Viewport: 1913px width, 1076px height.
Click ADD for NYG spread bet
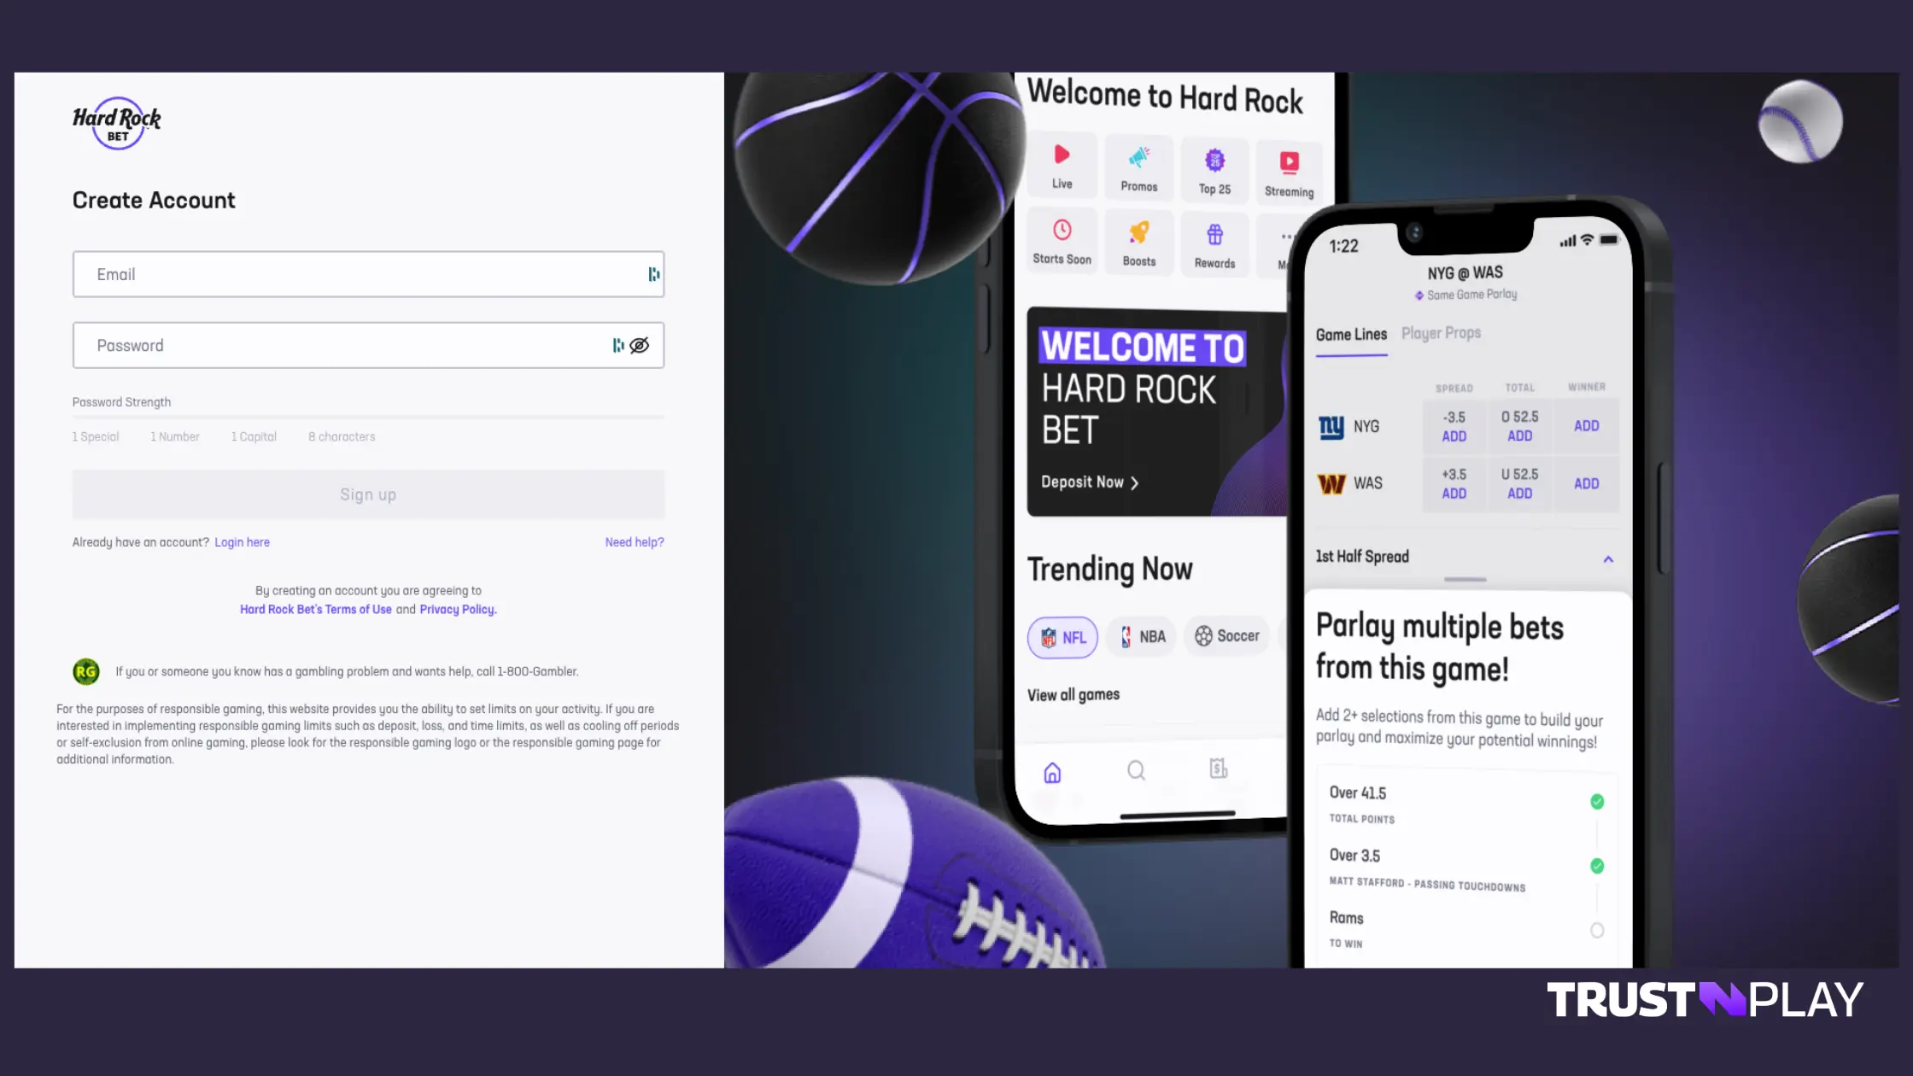pos(1454,435)
